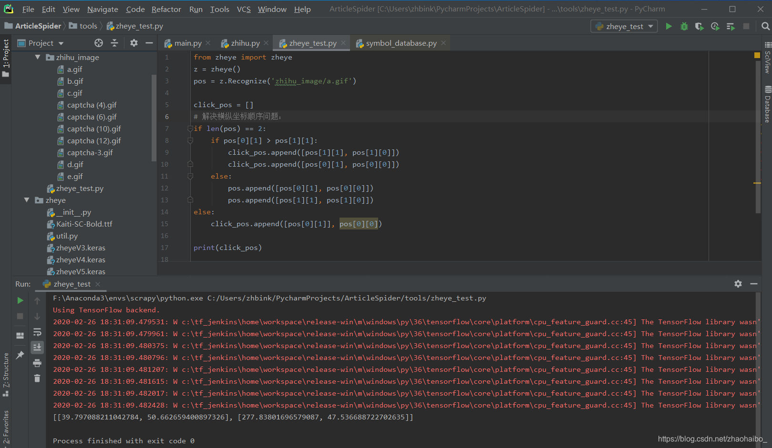Collapse the zheye folder
The image size is (772, 448).
[x=27, y=200]
